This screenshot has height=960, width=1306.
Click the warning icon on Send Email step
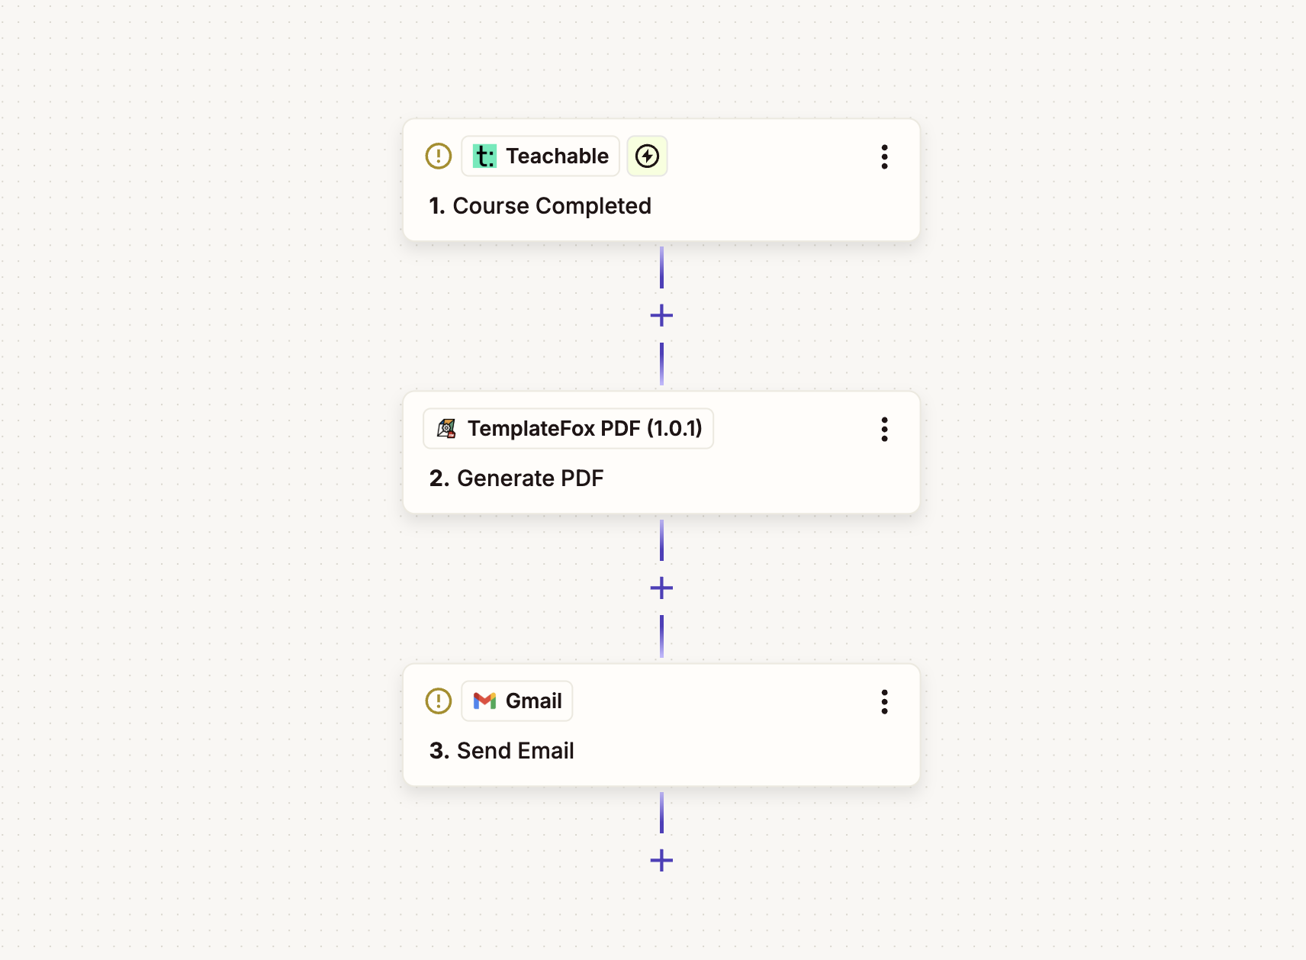pyautogui.click(x=439, y=701)
